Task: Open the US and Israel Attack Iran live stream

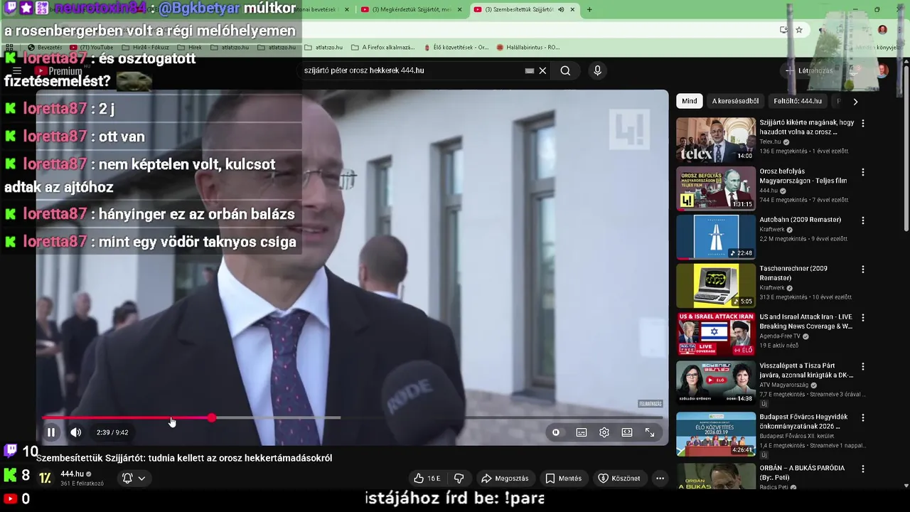Action: (716, 334)
